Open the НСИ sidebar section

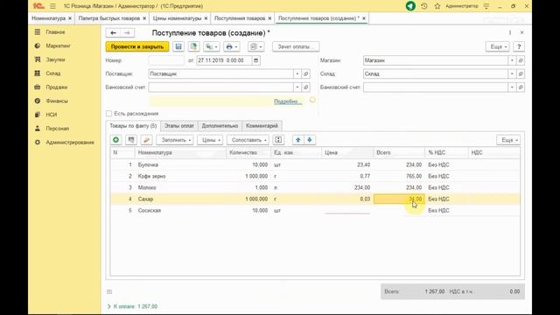coord(51,115)
